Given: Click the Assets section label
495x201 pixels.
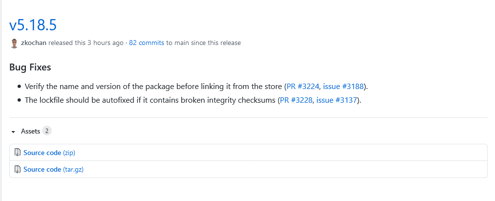Looking at the screenshot, I should pos(30,131).
